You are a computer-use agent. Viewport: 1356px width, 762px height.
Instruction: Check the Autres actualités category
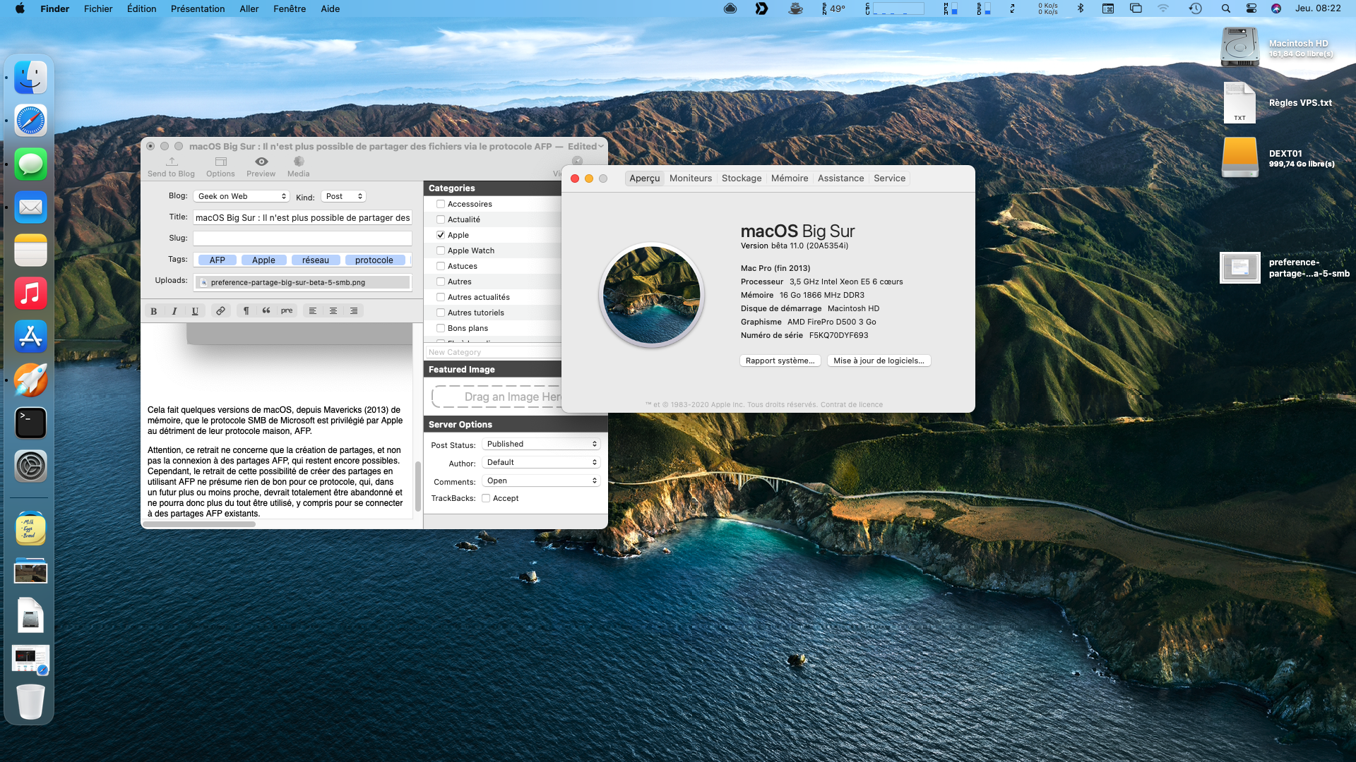click(441, 297)
